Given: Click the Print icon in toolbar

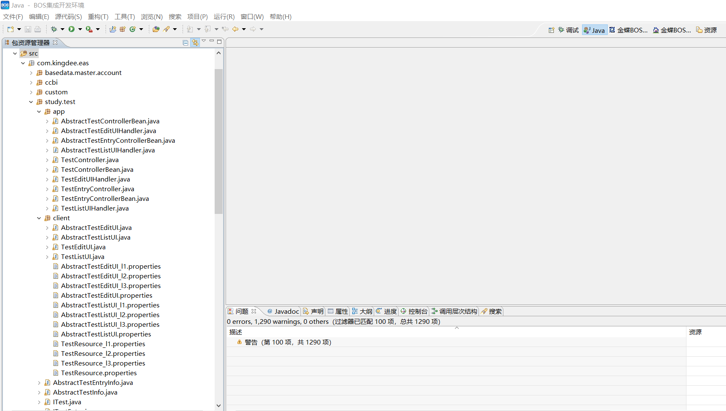Looking at the screenshot, I should (37, 29).
